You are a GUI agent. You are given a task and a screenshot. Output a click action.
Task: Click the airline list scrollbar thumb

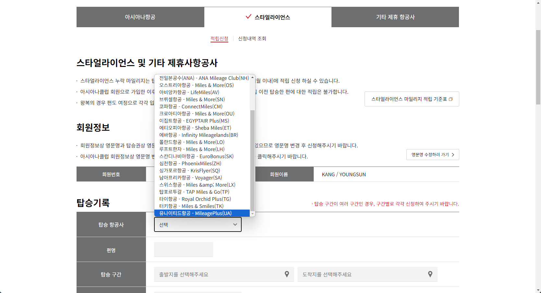tap(252, 160)
